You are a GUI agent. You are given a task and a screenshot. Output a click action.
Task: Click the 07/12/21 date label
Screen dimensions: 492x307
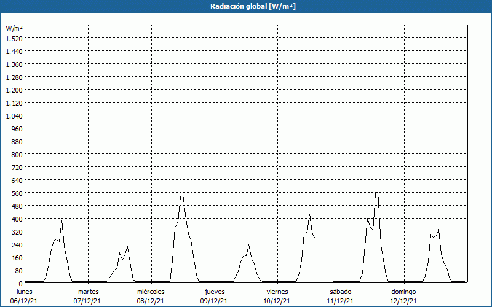(x=87, y=301)
